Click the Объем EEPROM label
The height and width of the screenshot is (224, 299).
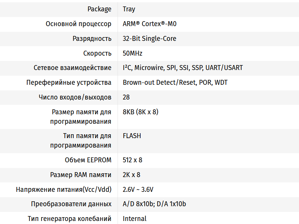pos(88,160)
